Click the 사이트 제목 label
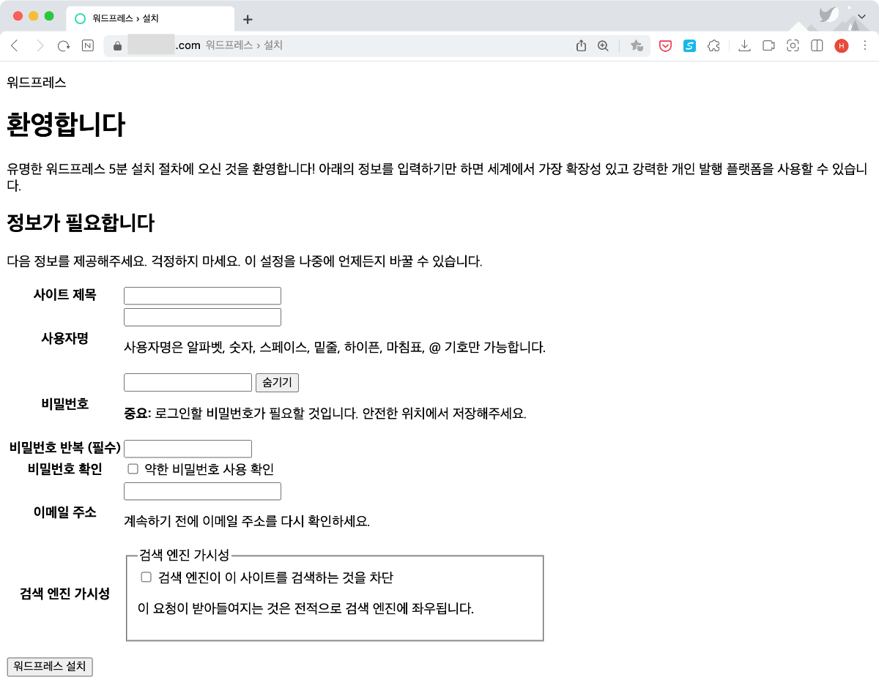Viewport: 879px width, 688px height. click(x=64, y=295)
